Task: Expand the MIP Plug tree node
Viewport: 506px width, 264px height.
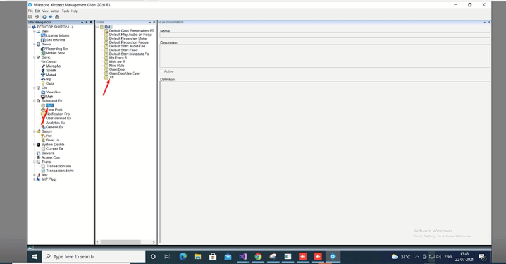Action: point(34,179)
